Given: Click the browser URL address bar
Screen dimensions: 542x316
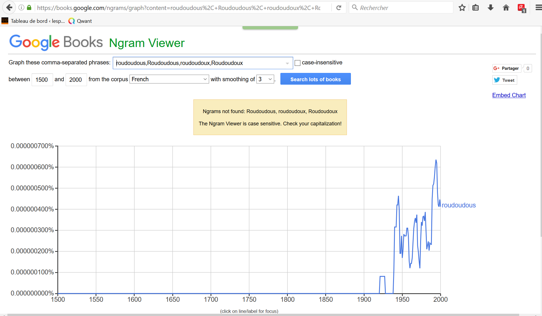Looking at the screenshot, I should 179,8.
